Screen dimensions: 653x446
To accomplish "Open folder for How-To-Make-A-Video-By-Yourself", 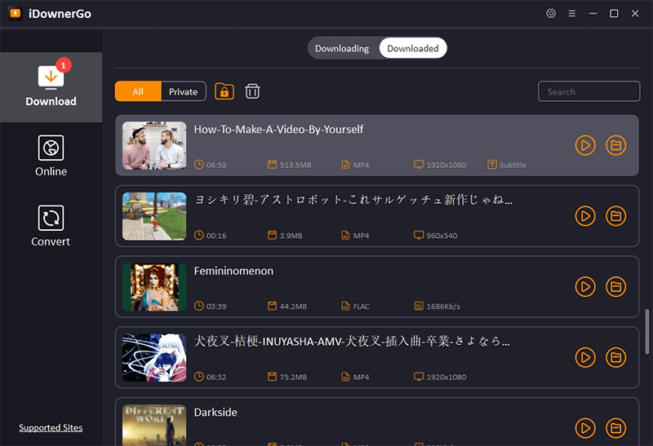I will pyautogui.click(x=615, y=145).
